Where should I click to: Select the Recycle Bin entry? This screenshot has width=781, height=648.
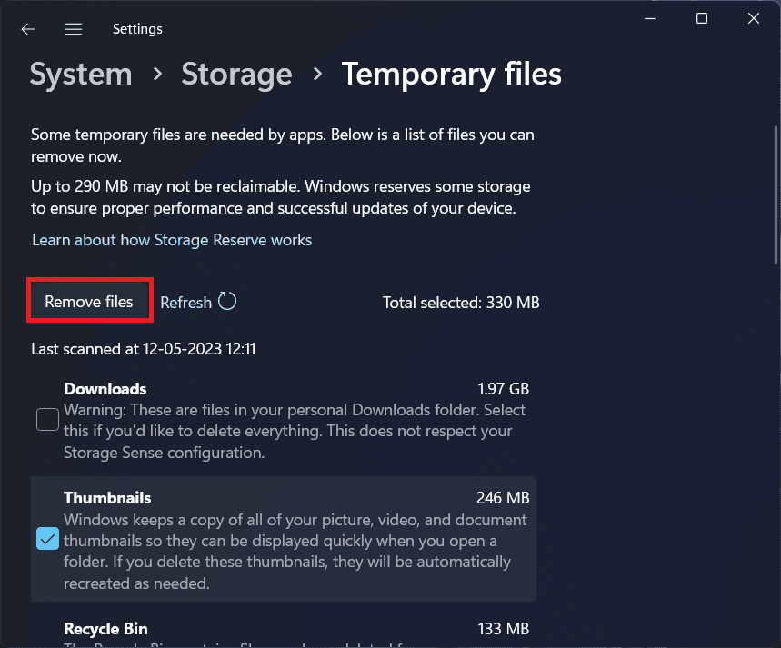coord(105,629)
